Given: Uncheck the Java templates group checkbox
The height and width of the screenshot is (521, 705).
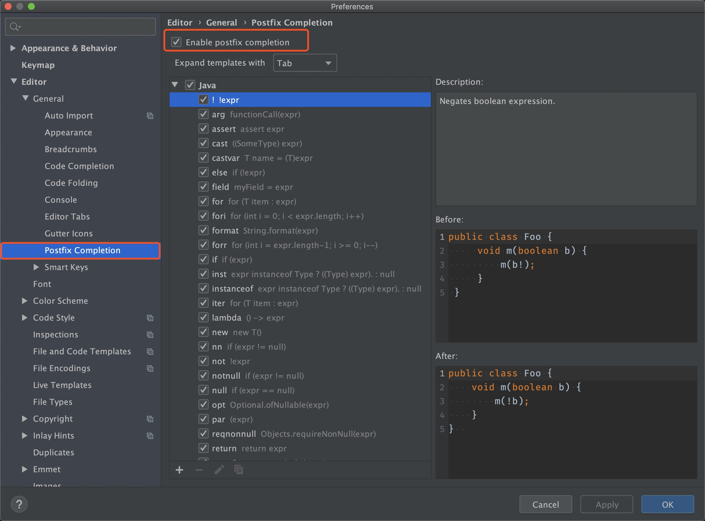Looking at the screenshot, I should point(190,85).
